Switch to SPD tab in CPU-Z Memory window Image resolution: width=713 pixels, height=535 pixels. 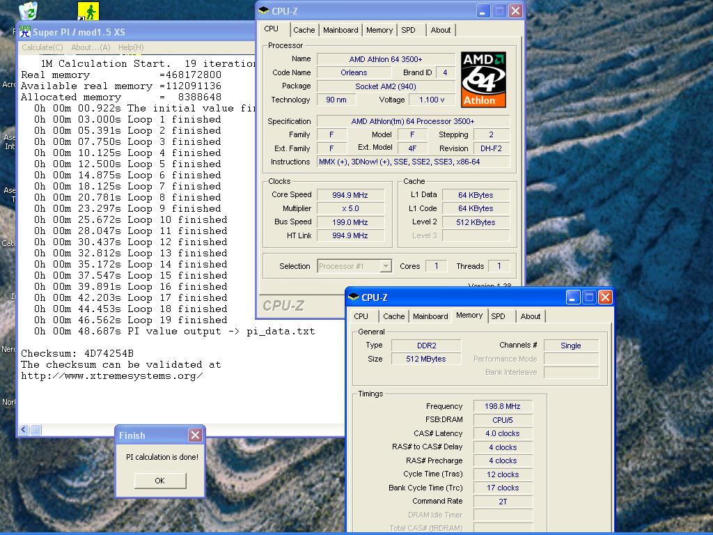(498, 316)
